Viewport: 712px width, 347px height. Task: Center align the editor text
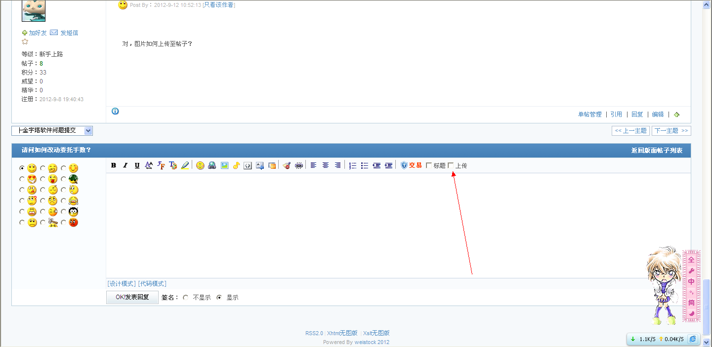[326, 165]
